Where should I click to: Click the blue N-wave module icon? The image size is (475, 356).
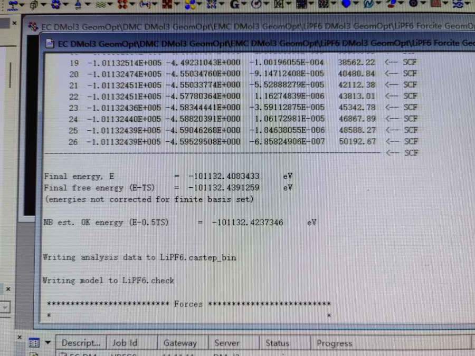[x=368, y=4]
